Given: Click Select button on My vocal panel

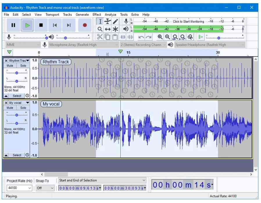Looking at the screenshot, I should click(x=17, y=155).
